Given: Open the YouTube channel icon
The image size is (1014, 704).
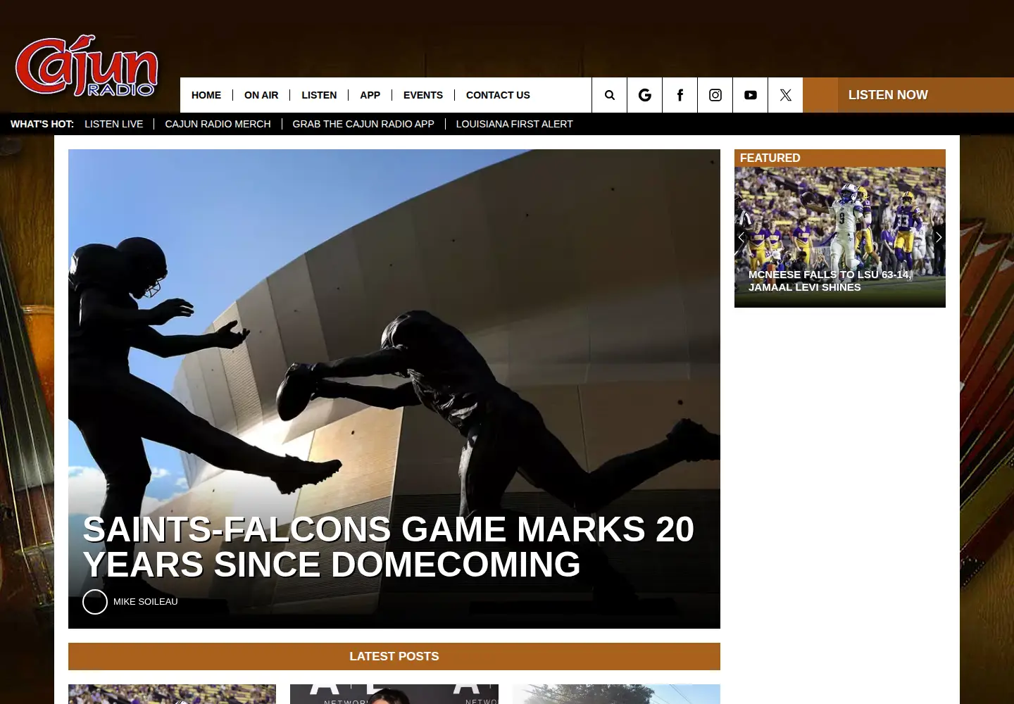Looking at the screenshot, I should (x=750, y=95).
